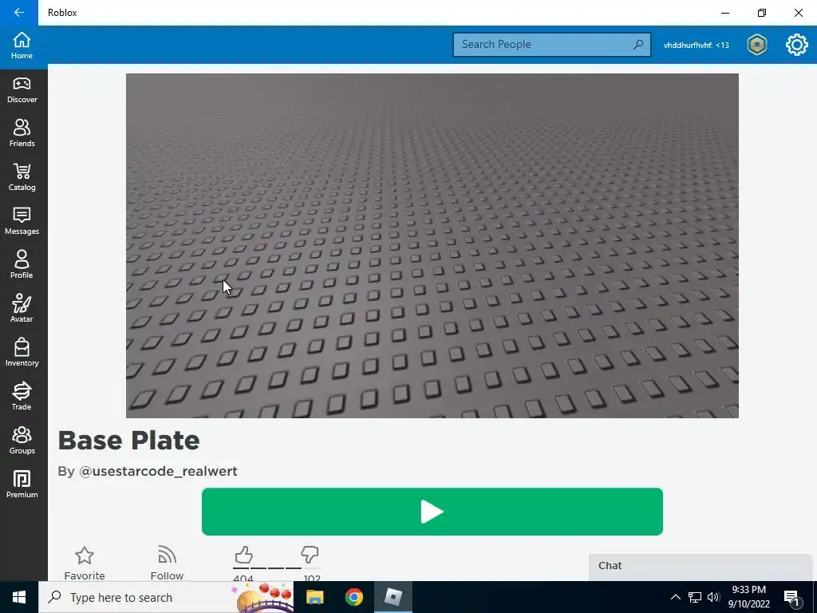Open File Explorer from the taskbar
This screenshot has width=817, height=613.
coord(314,597)
